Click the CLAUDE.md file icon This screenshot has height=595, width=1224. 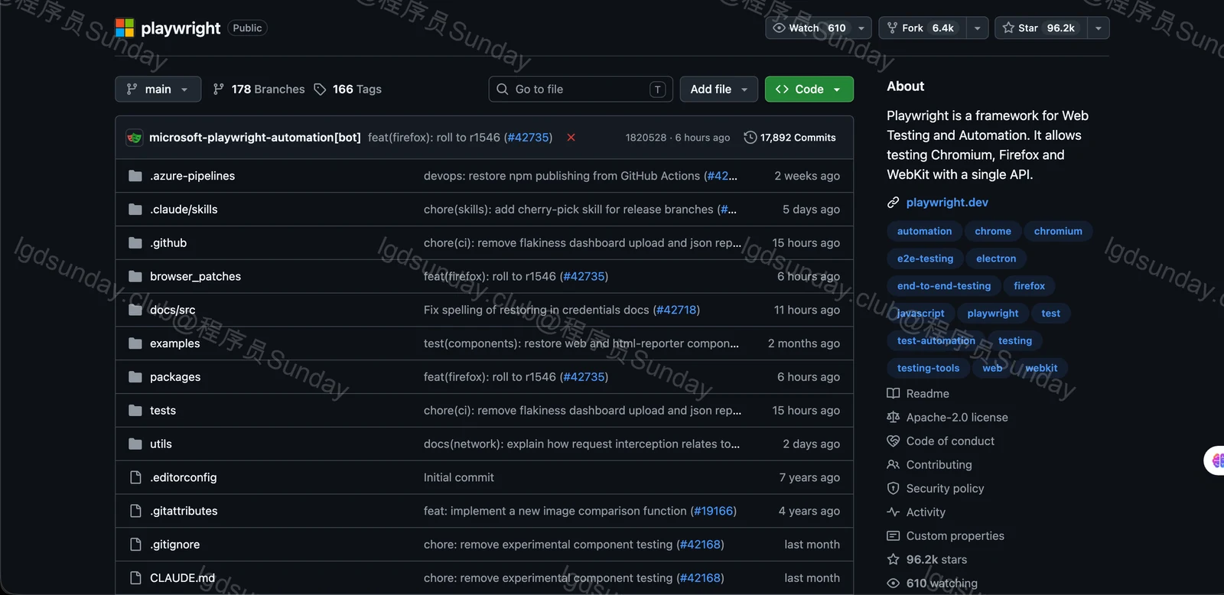[x=135, y=578]
